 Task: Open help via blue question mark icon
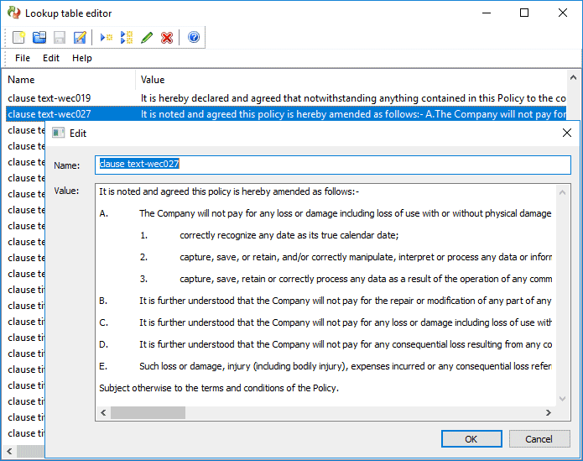click(194, 37)
